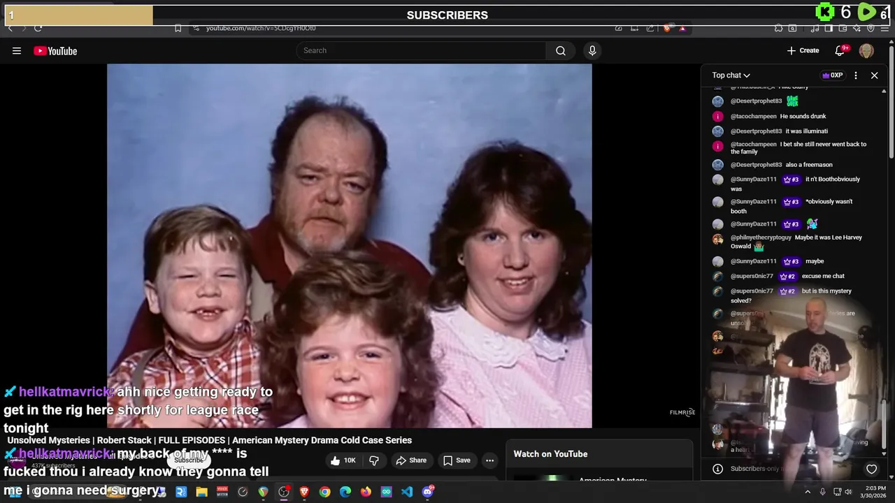Image resolution: width=895 pixels, height=503 pixels.
Task: Click the subscribers-only mode info icon
Action: coord(717,469)
